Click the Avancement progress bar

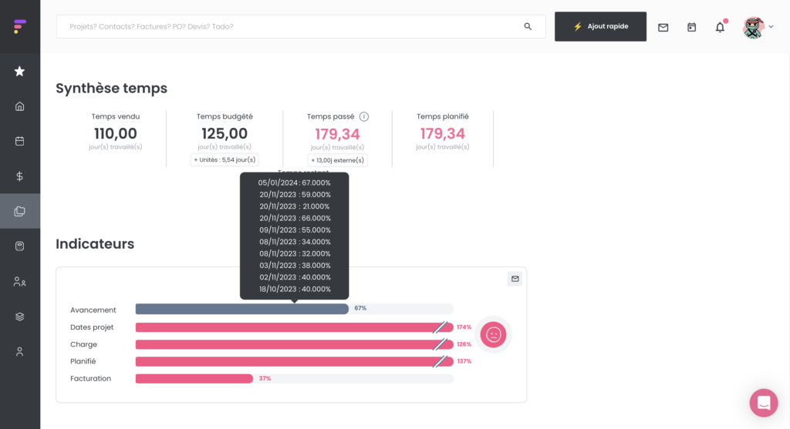pyautogui.click(x=294, y=309)
